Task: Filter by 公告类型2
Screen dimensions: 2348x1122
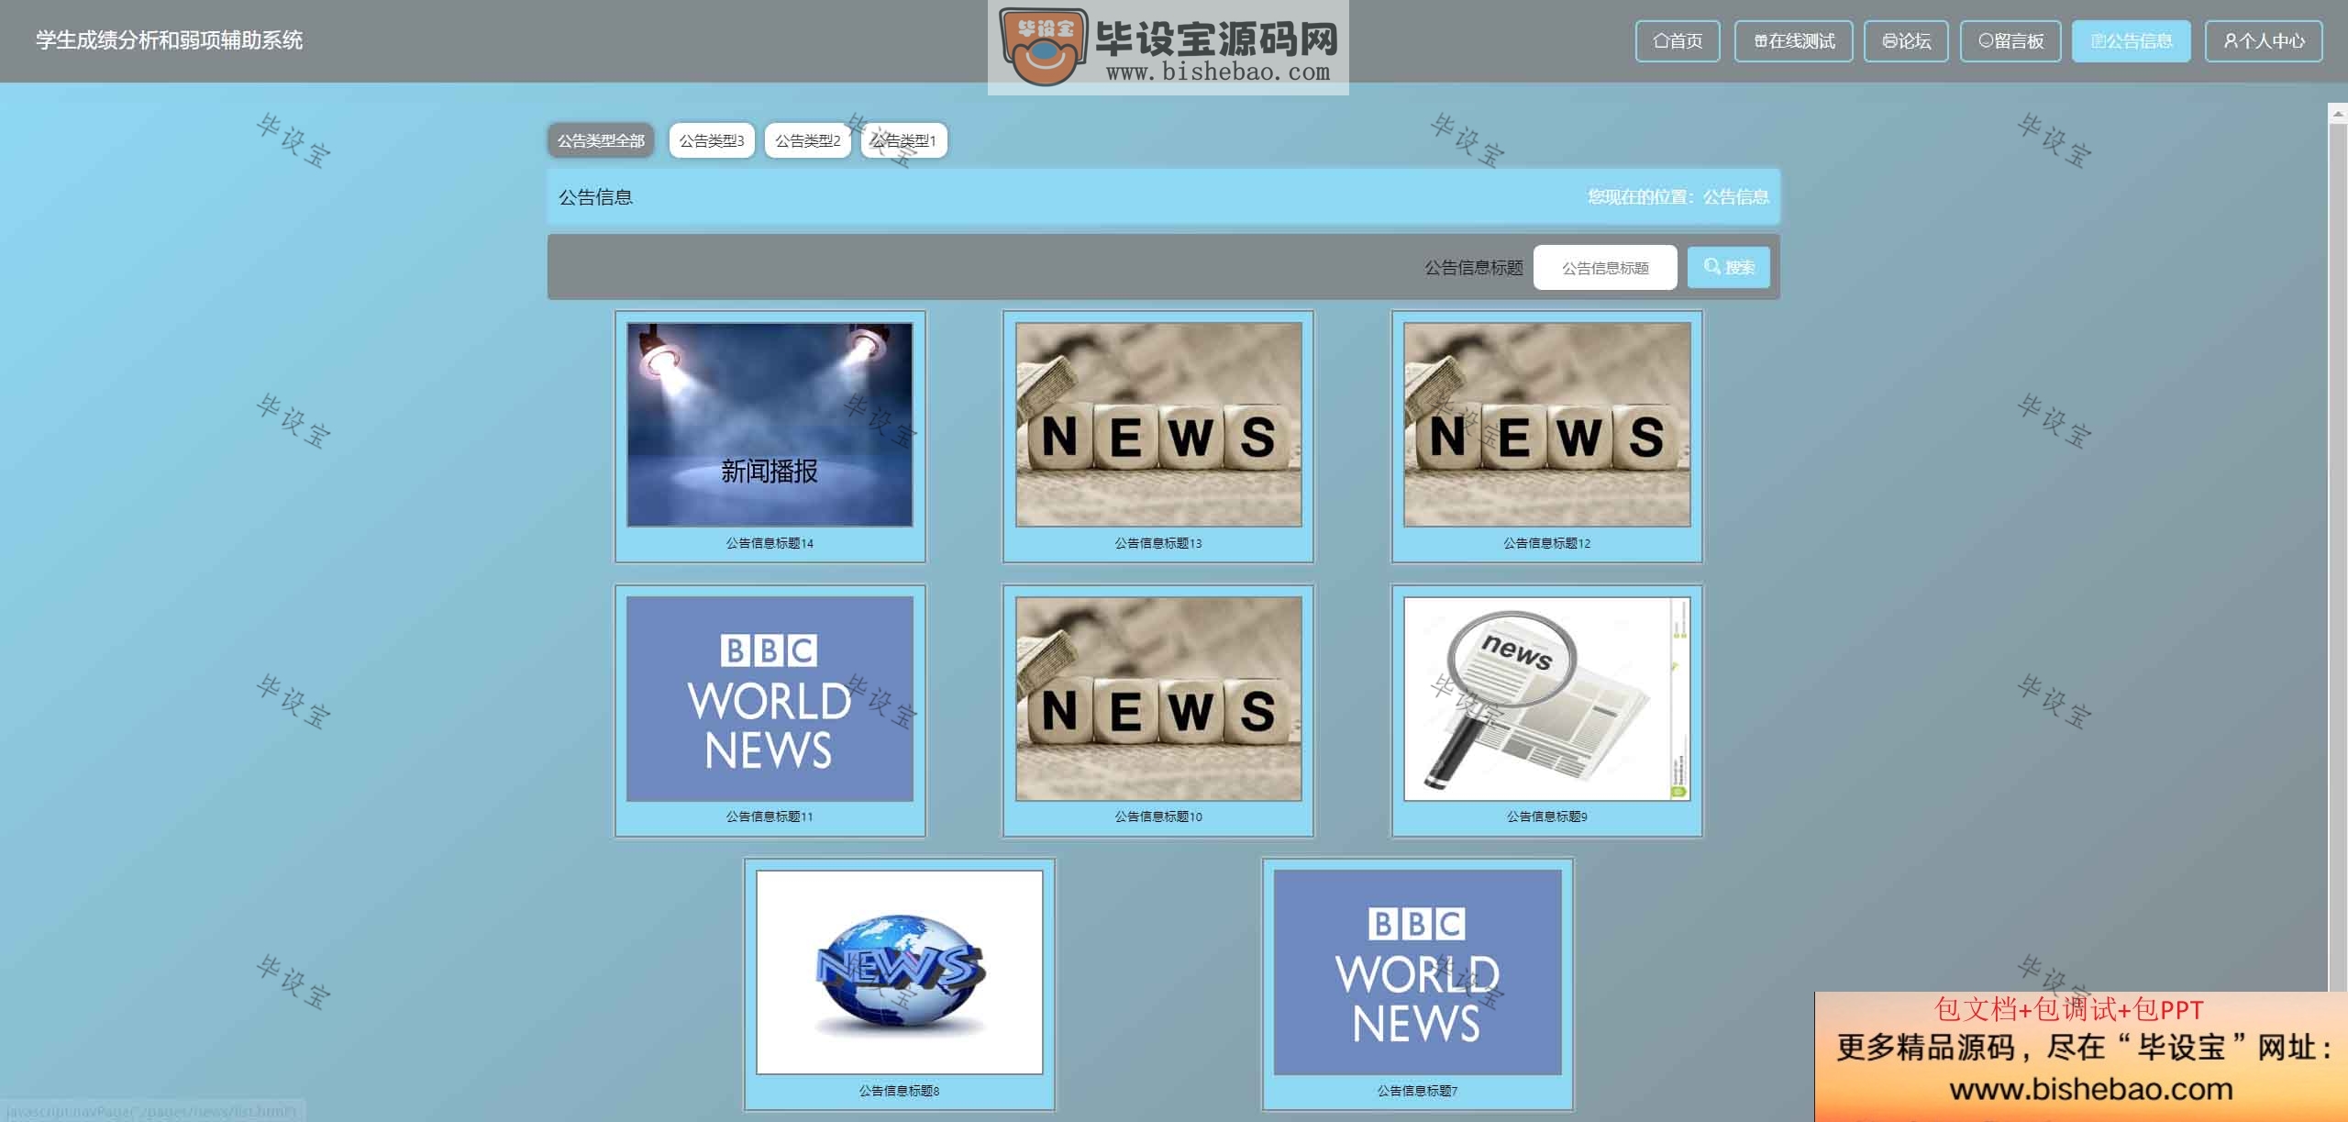Action: [x=808, y=140]
